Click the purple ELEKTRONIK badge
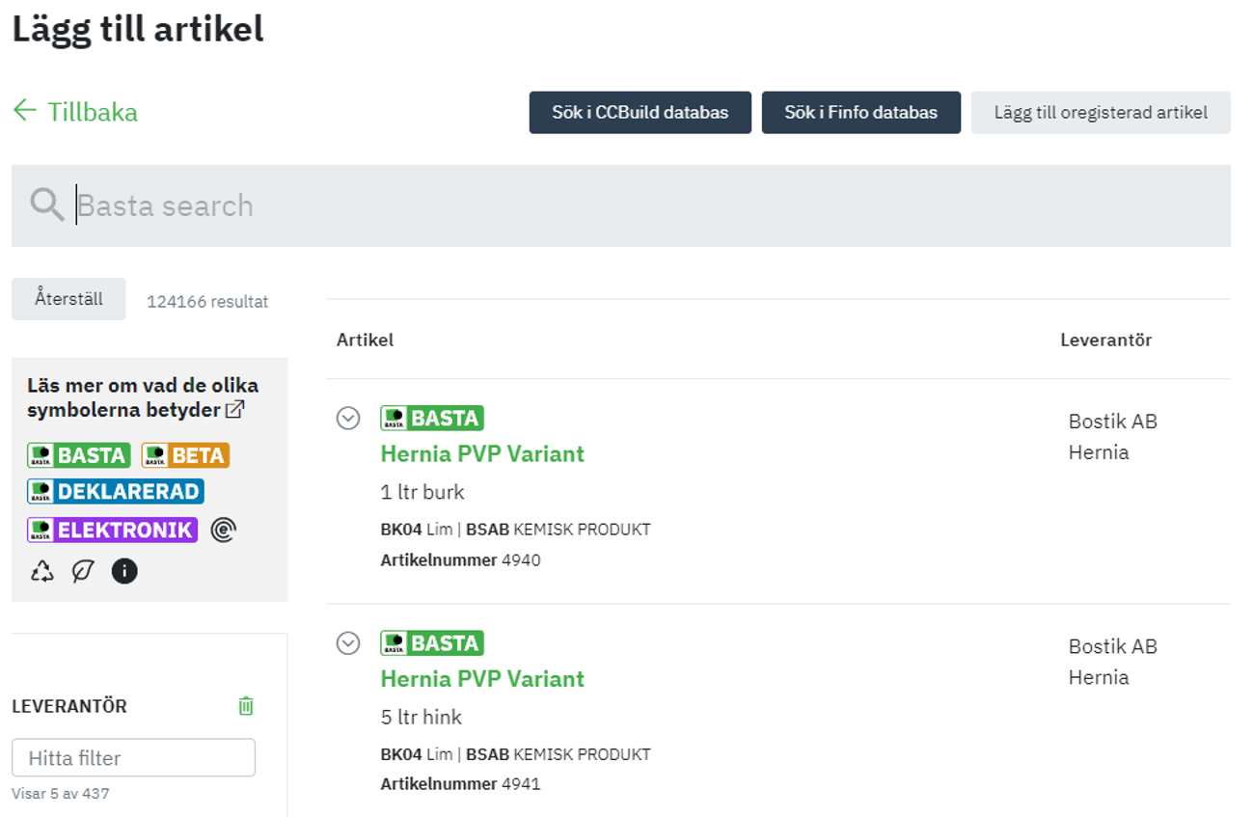Image resolution: width=1254 pixels, height=817 pixels. coord(112,530)
